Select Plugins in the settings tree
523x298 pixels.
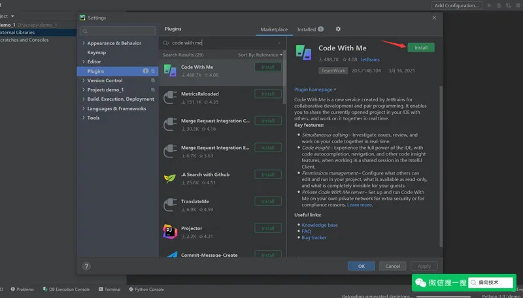pyautogui.click(x=118, y=71)
